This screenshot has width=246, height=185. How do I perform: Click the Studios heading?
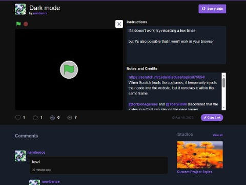click(185, 134)
